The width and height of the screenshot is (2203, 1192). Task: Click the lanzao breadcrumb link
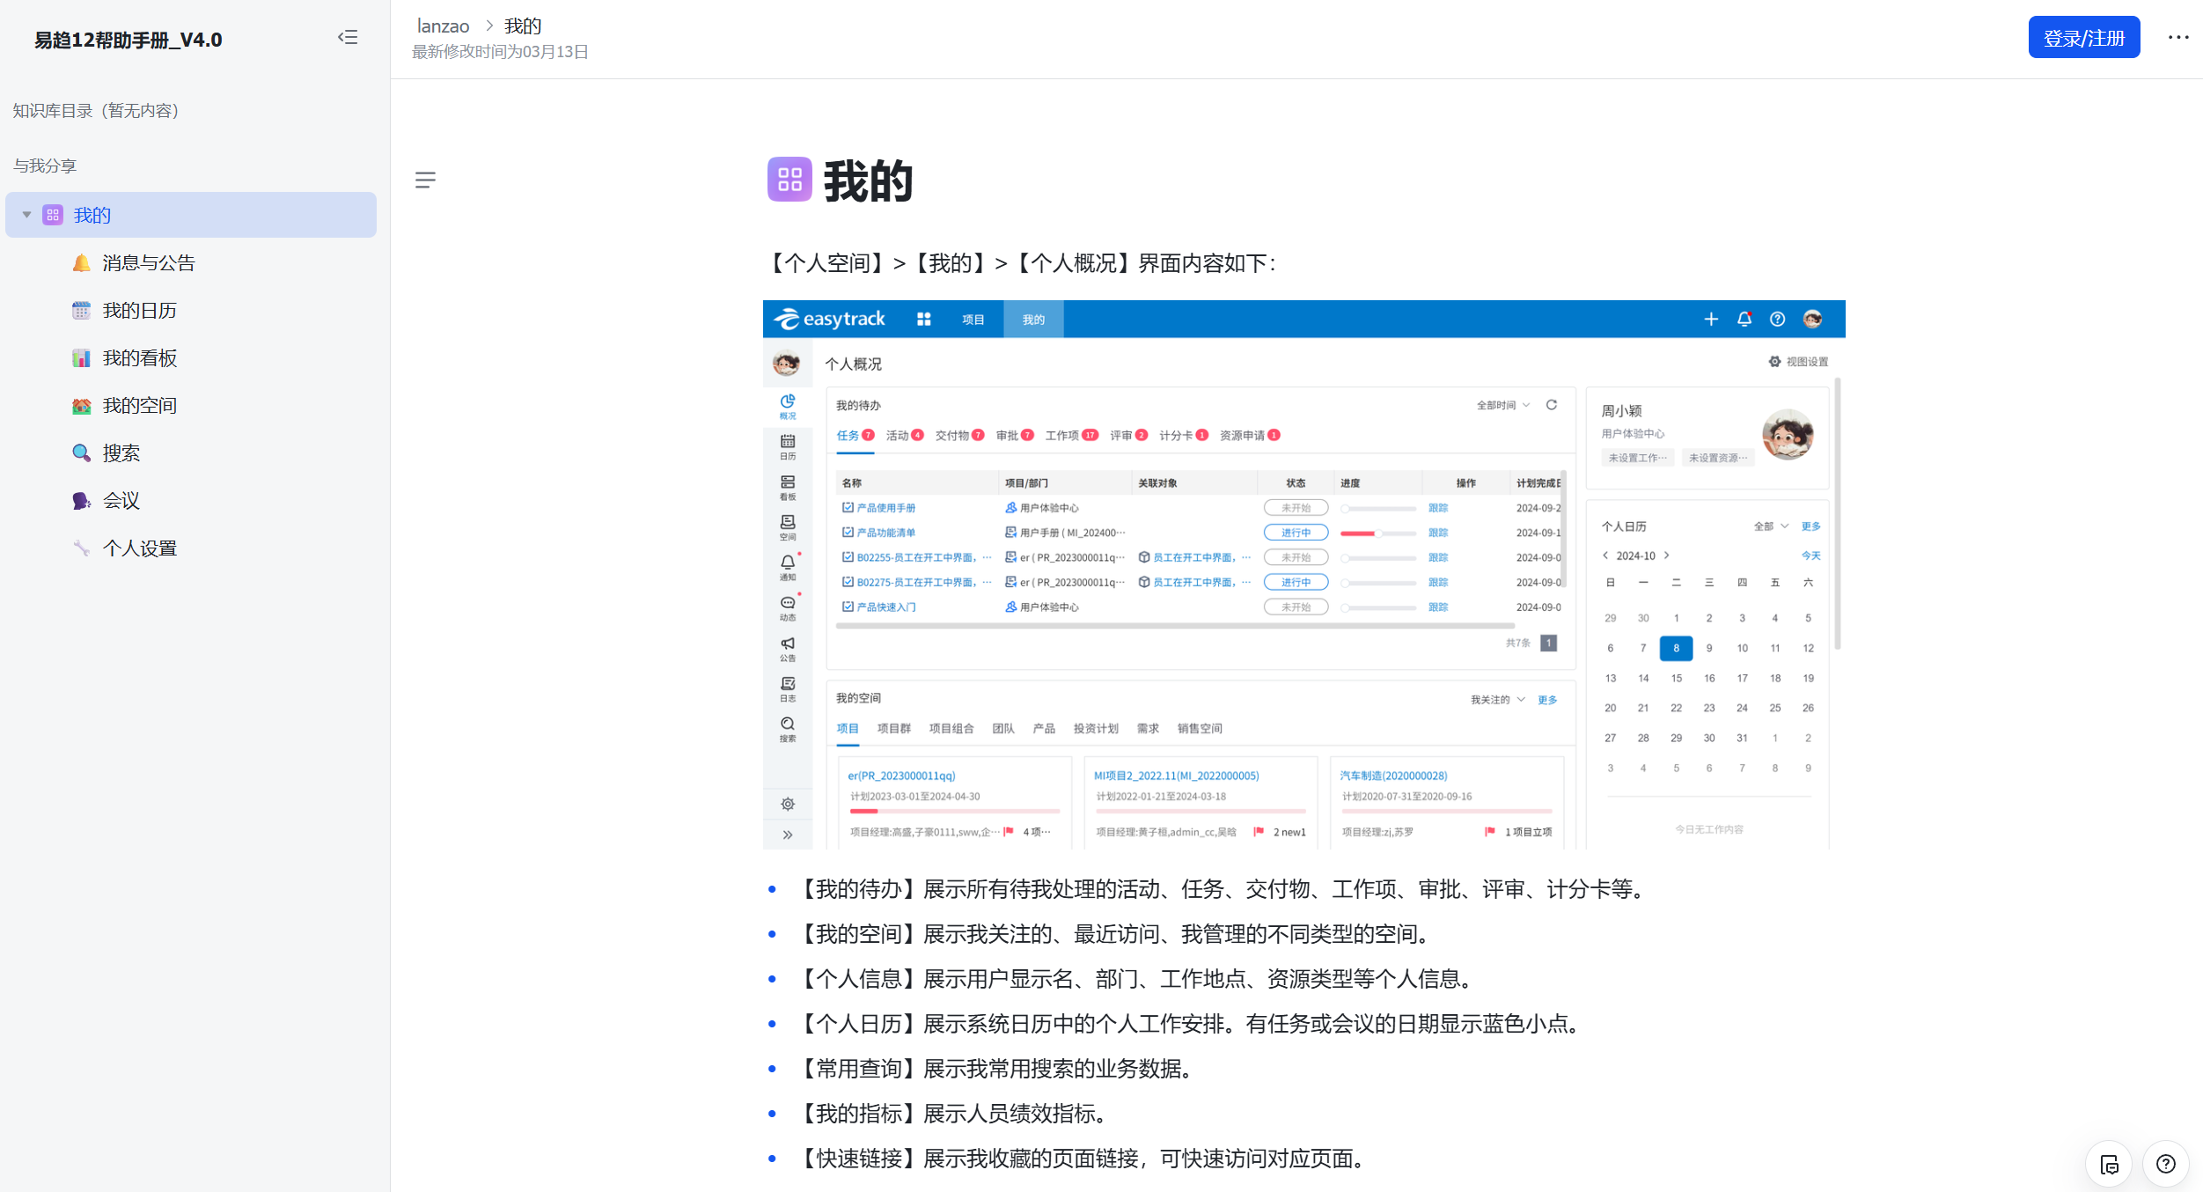click(x=443, y=26)
